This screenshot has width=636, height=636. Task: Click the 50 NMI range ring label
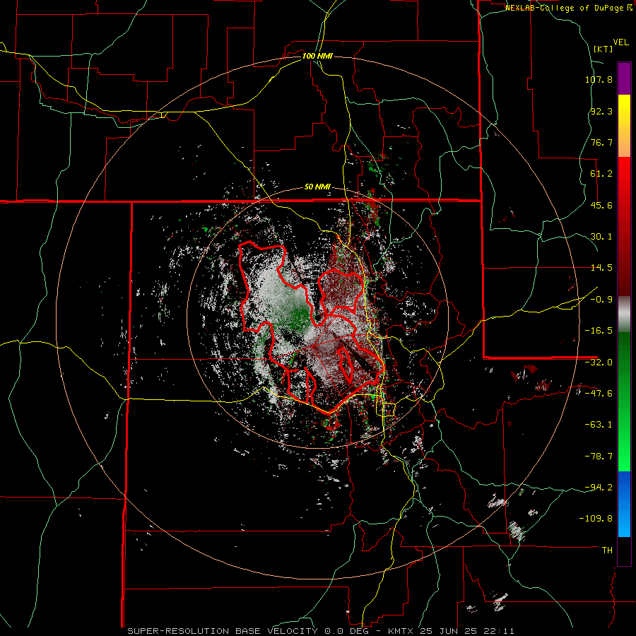[317, 187]
